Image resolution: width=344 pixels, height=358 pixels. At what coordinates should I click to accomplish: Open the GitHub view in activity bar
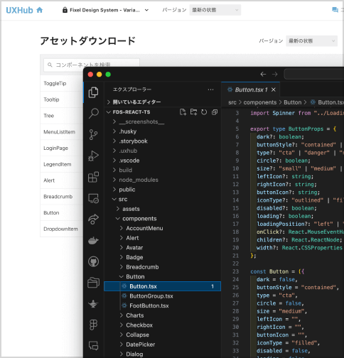point(93,261)
